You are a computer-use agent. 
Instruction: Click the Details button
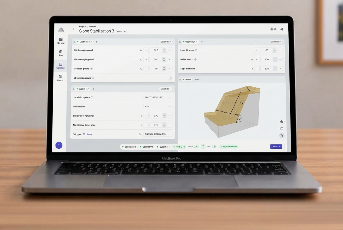pos(276,146)
